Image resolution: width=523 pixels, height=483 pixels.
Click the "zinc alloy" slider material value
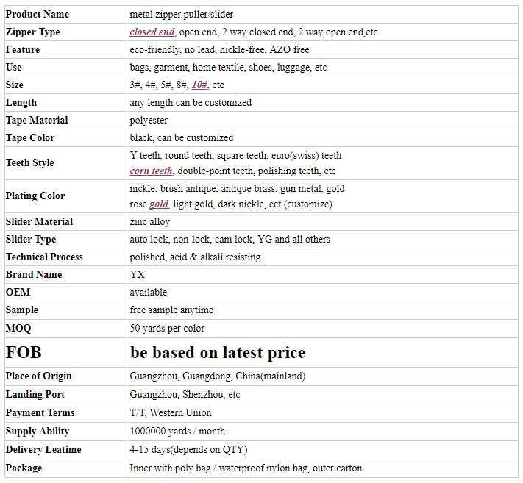coord(149,222)
